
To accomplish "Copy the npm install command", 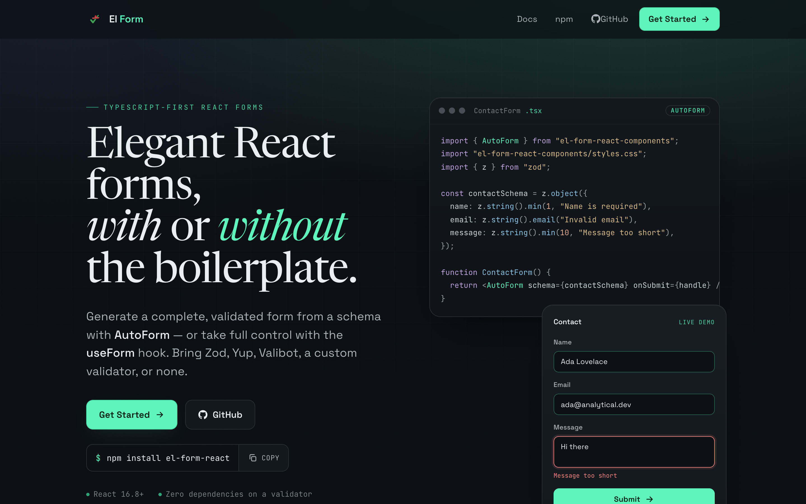I will point(264,458).
